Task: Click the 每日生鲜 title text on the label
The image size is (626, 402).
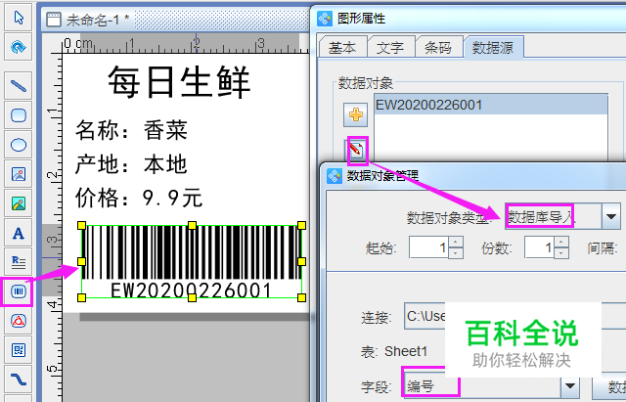Action: tap(178, 79)
